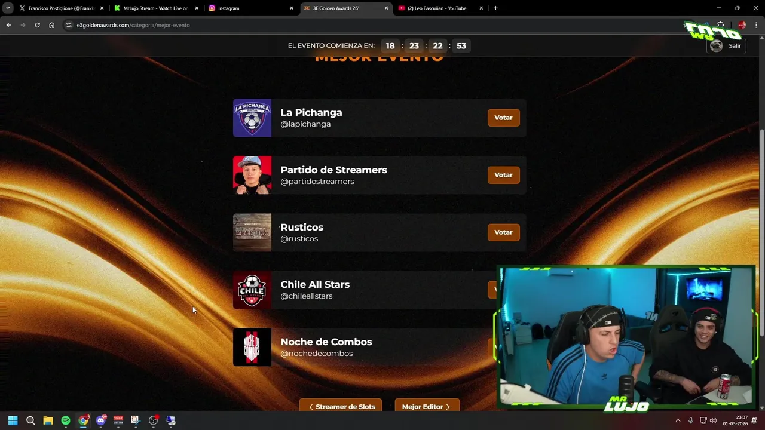Vote for La Pichanga
765x430 pixels.
pyautogui.click(x=503, y=118)
